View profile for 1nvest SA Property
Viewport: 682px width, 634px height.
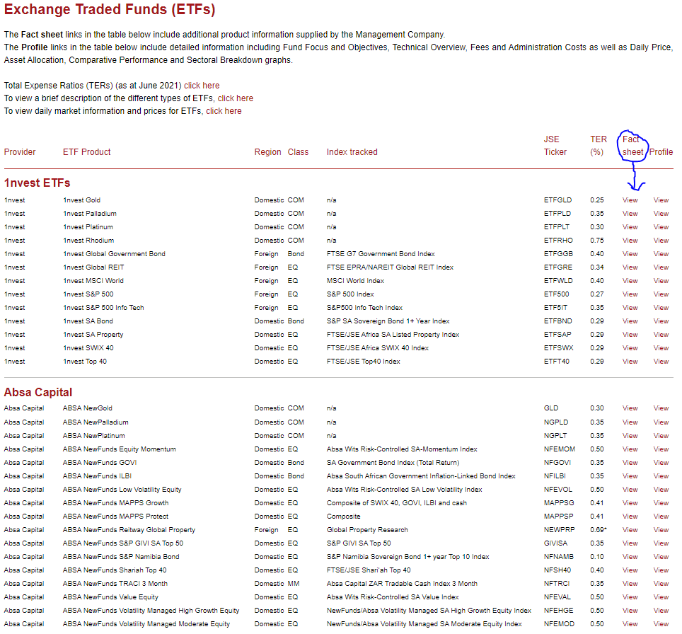pyautogui.click(x=661, y=335)
